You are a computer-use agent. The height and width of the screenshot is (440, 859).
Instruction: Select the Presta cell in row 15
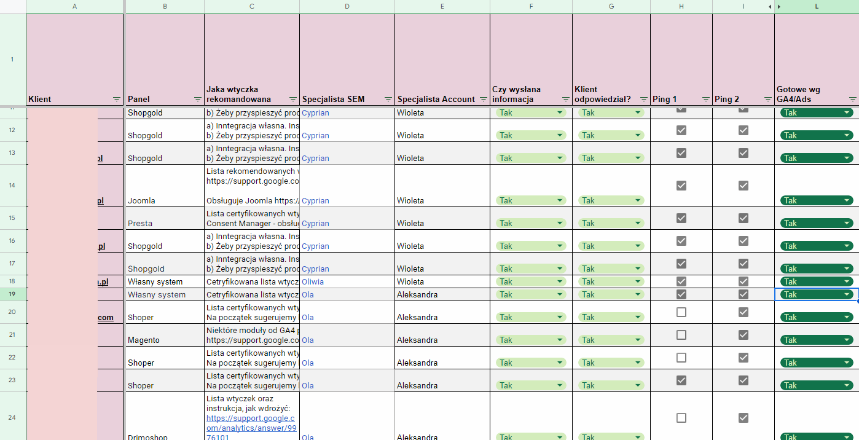(164, 218)
